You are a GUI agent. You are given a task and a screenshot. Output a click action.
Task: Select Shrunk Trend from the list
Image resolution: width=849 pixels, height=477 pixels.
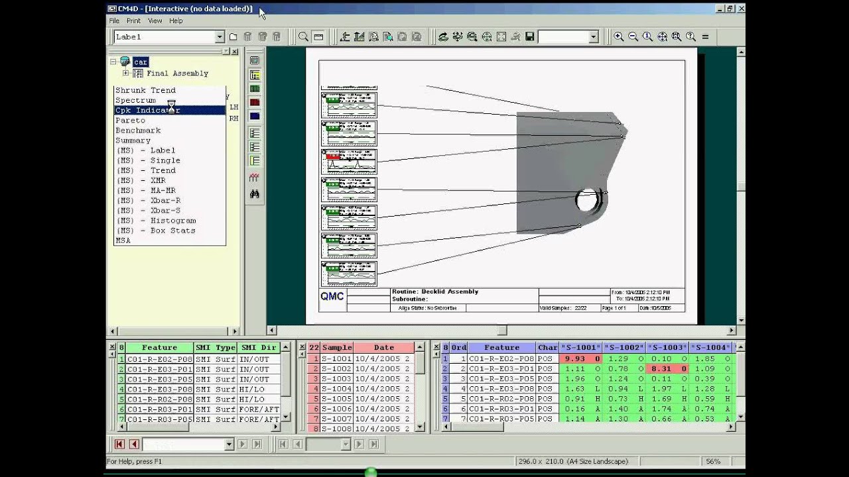[x=170, y=90]
